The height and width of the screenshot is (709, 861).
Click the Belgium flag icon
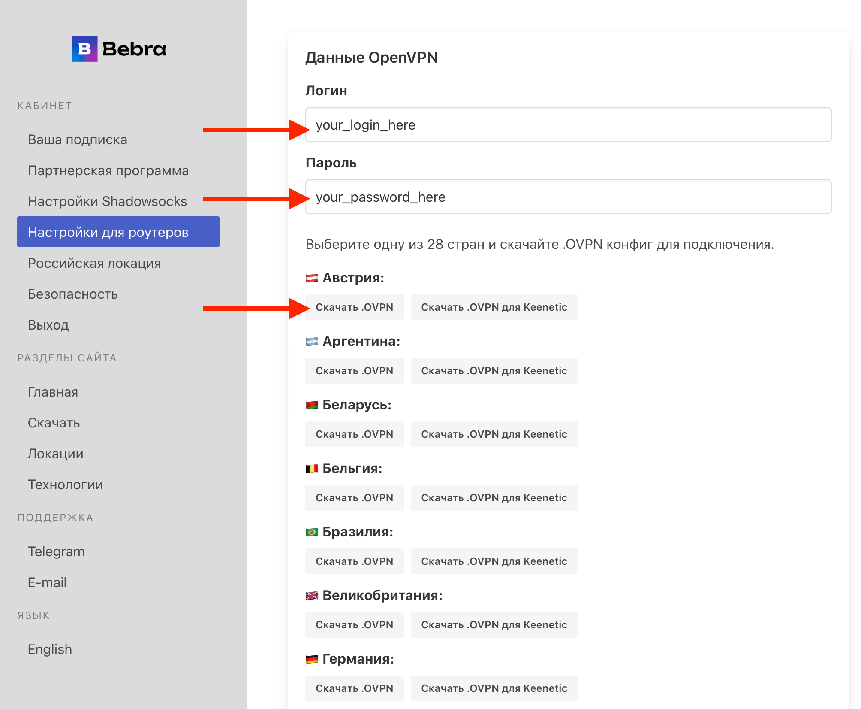click(312, 469)
